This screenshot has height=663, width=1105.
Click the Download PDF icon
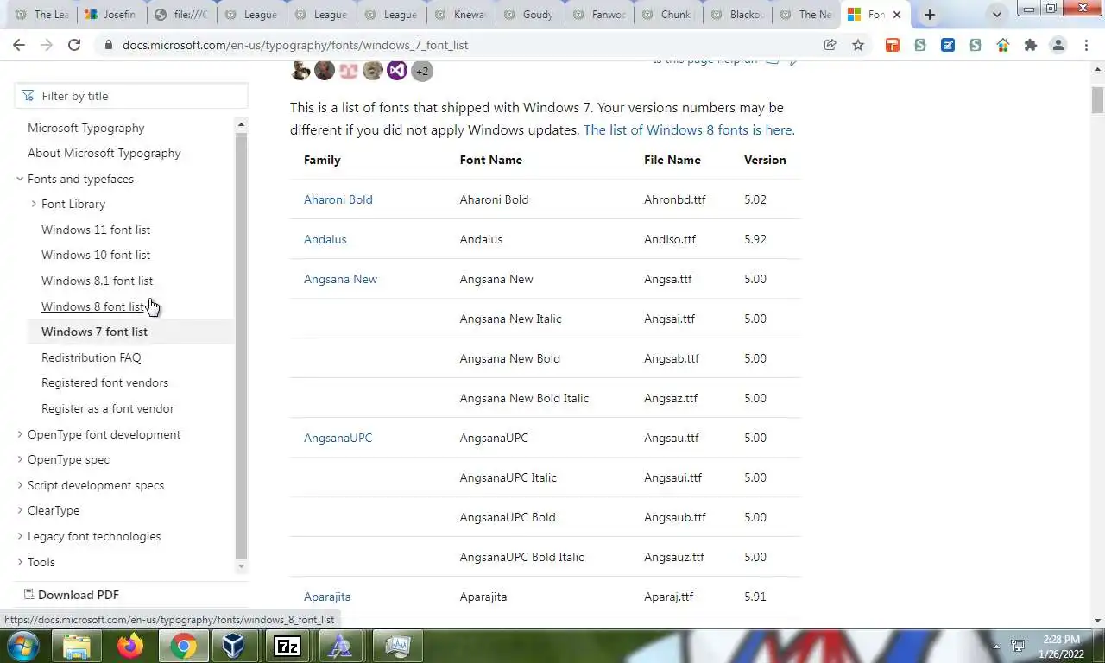(28, 595)
